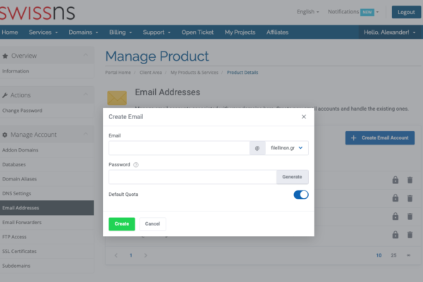Image resolution: width=423 pixels, height=282 pixels.
Task: Click the password help question mark icon
Action: tap(135, 164)
